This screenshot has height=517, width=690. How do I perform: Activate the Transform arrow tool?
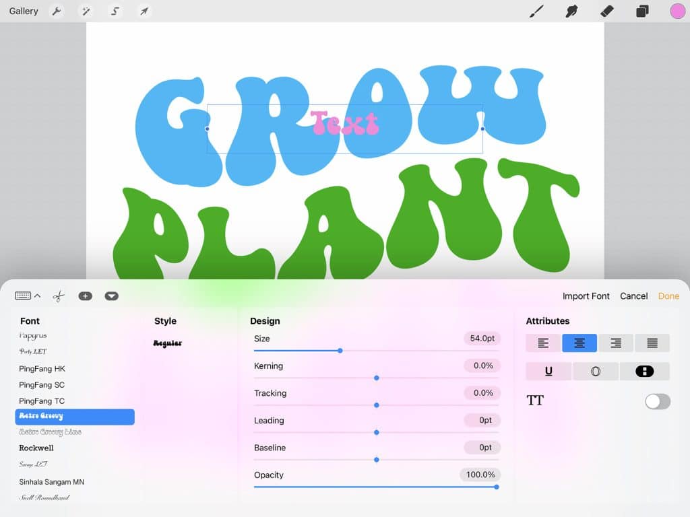pos(144,11)
